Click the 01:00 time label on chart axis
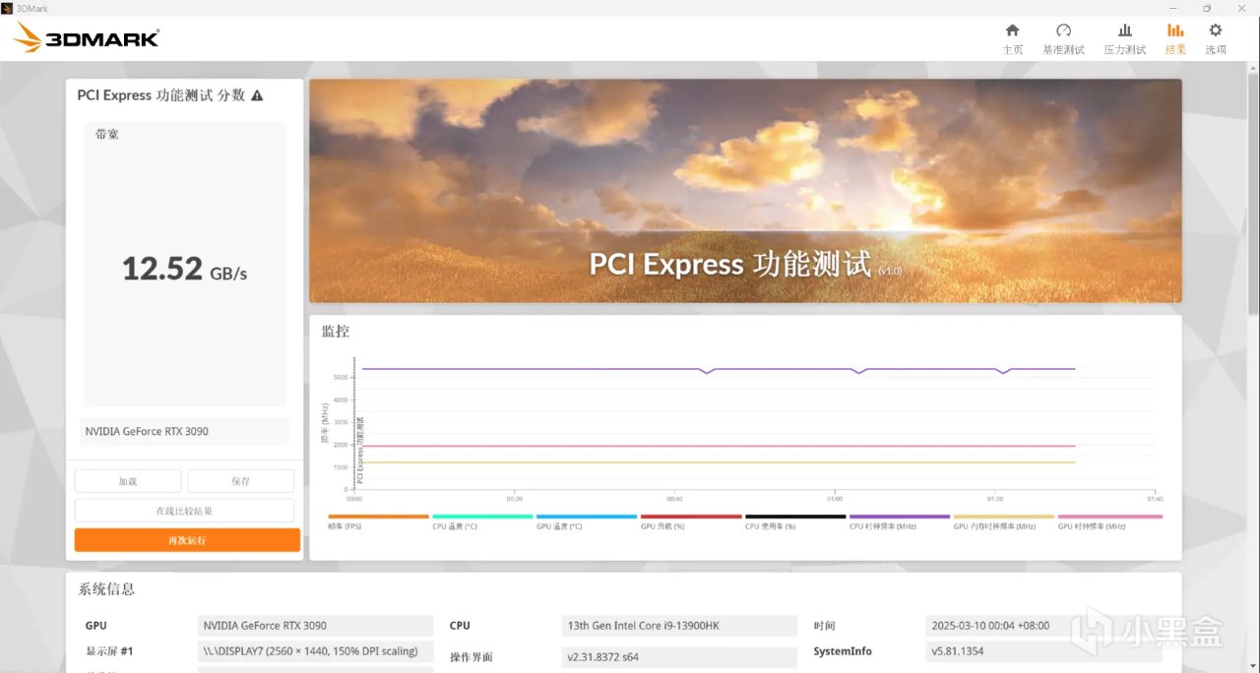1260x673 pixels. pyautogui.click(x=835, y=499)
